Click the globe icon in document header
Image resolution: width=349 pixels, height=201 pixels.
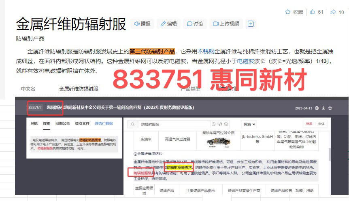pos(317,108)
